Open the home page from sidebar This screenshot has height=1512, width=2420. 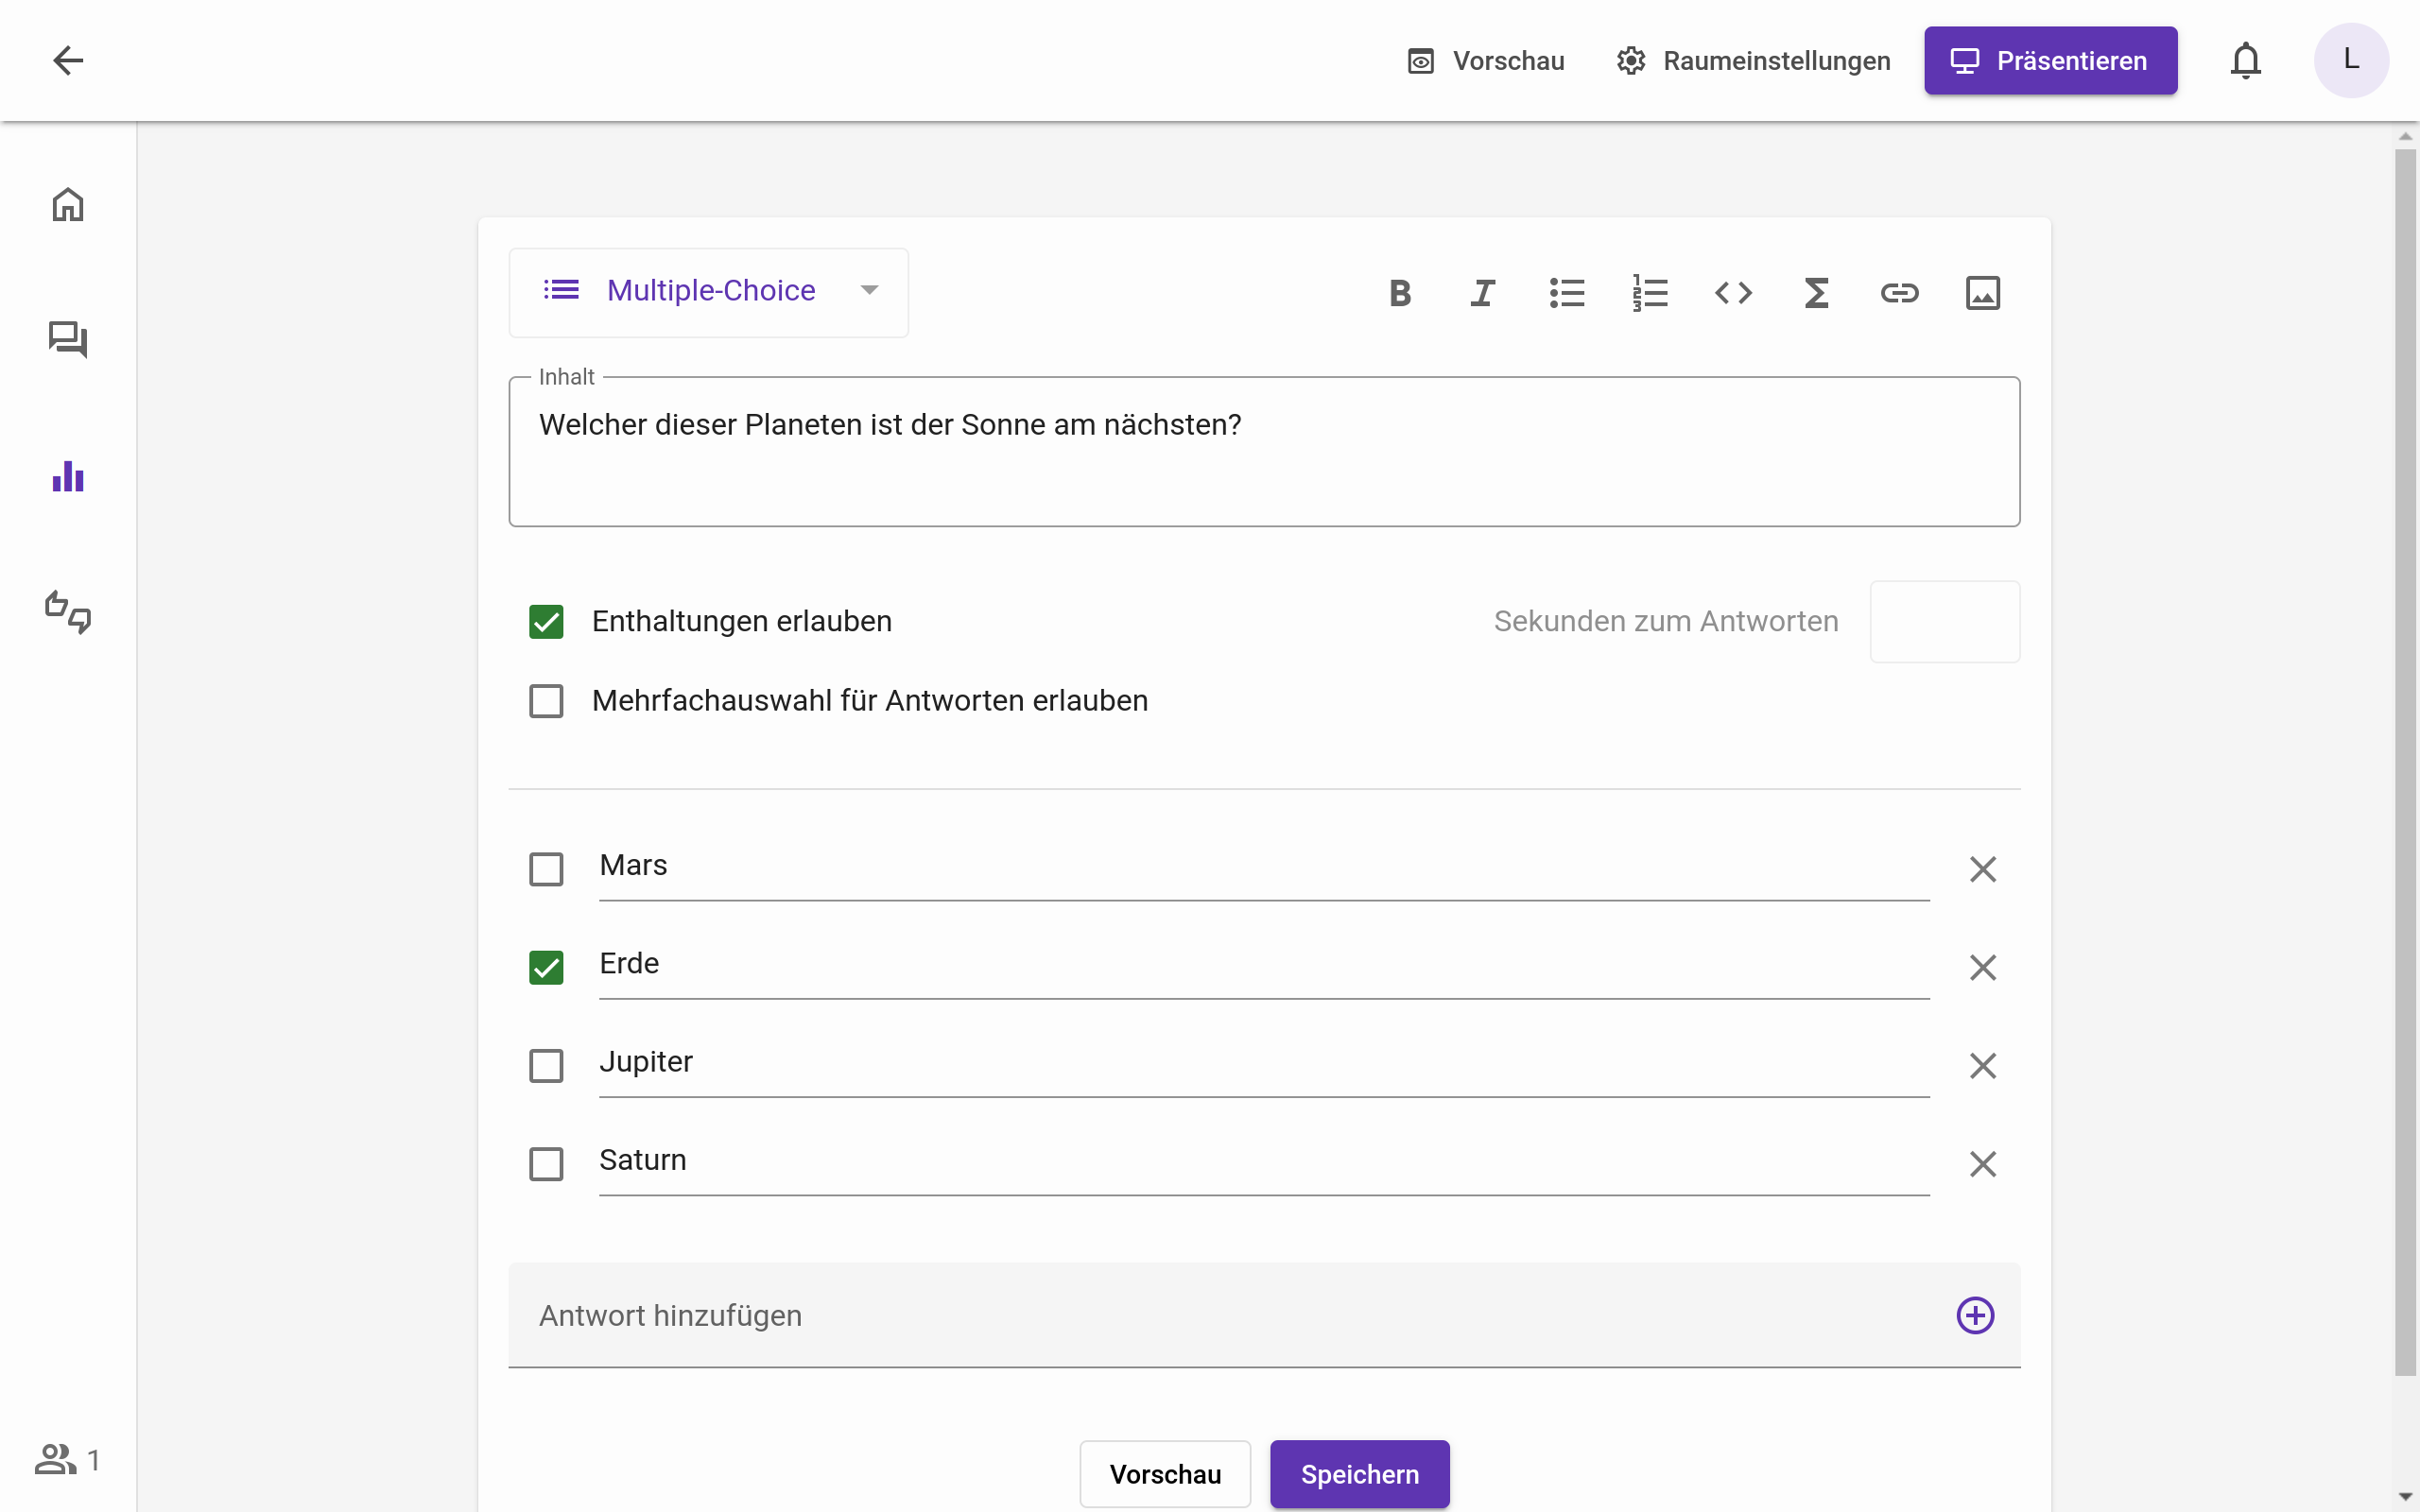coord(68,204)
